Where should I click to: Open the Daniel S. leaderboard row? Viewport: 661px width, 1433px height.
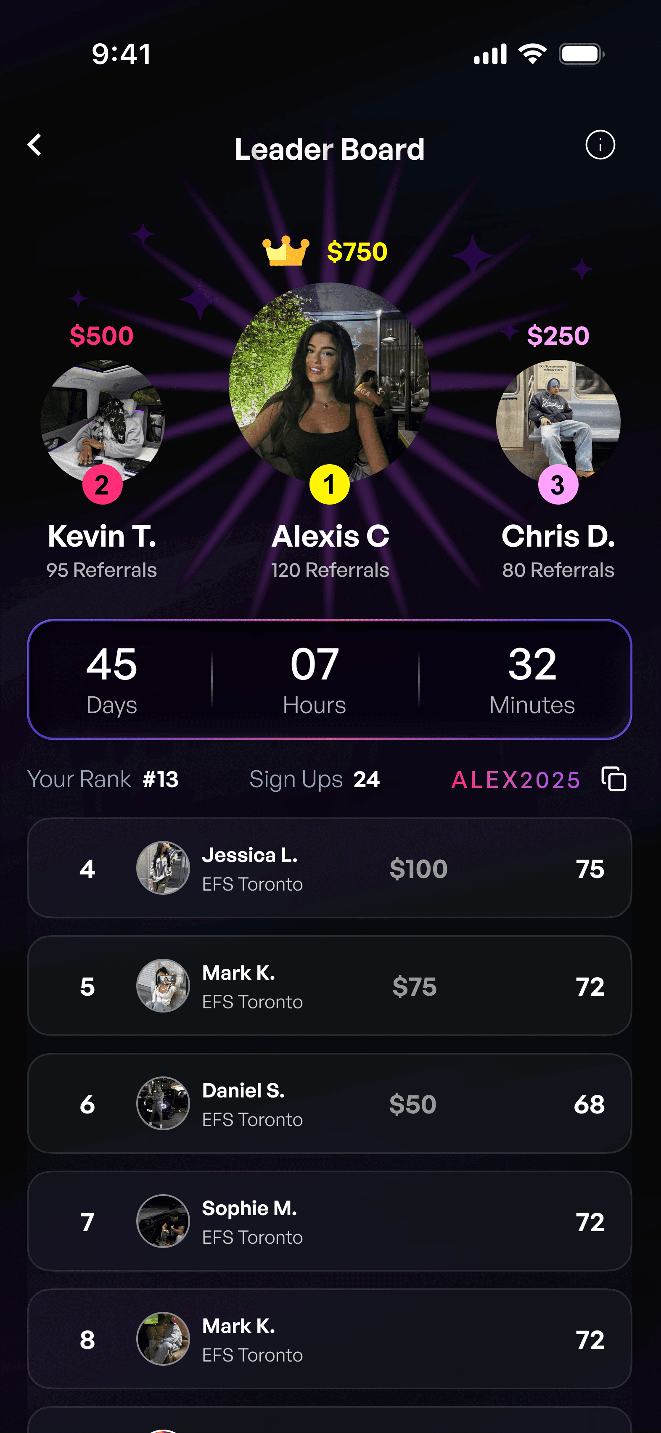pyautogui.click(x=329, y=1104)
